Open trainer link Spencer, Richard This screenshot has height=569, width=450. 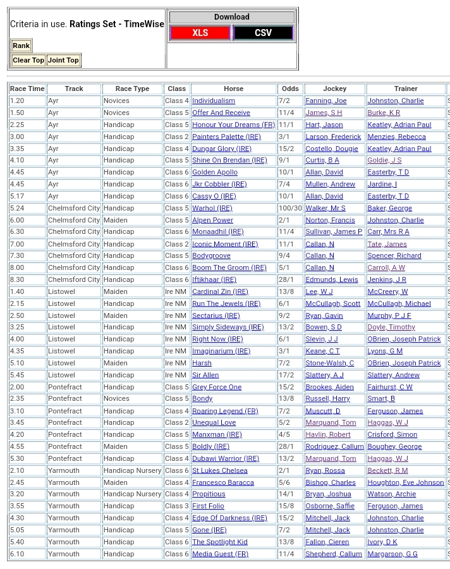(x=394, y=256)
